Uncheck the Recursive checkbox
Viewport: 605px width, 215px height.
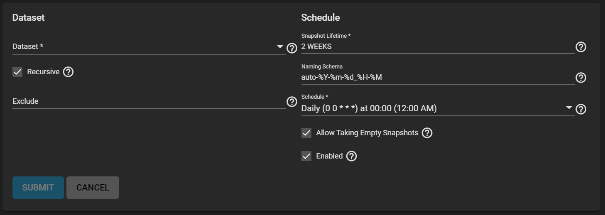[17, 72]
